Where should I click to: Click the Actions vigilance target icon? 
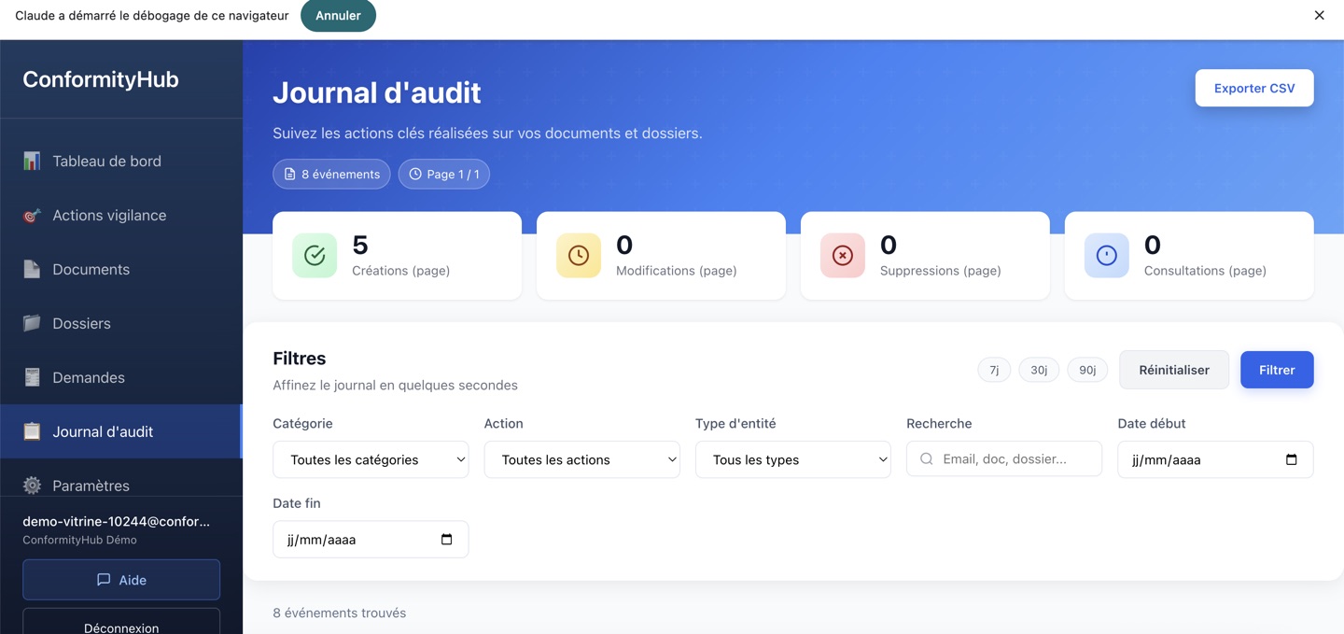tap(32, 215)
